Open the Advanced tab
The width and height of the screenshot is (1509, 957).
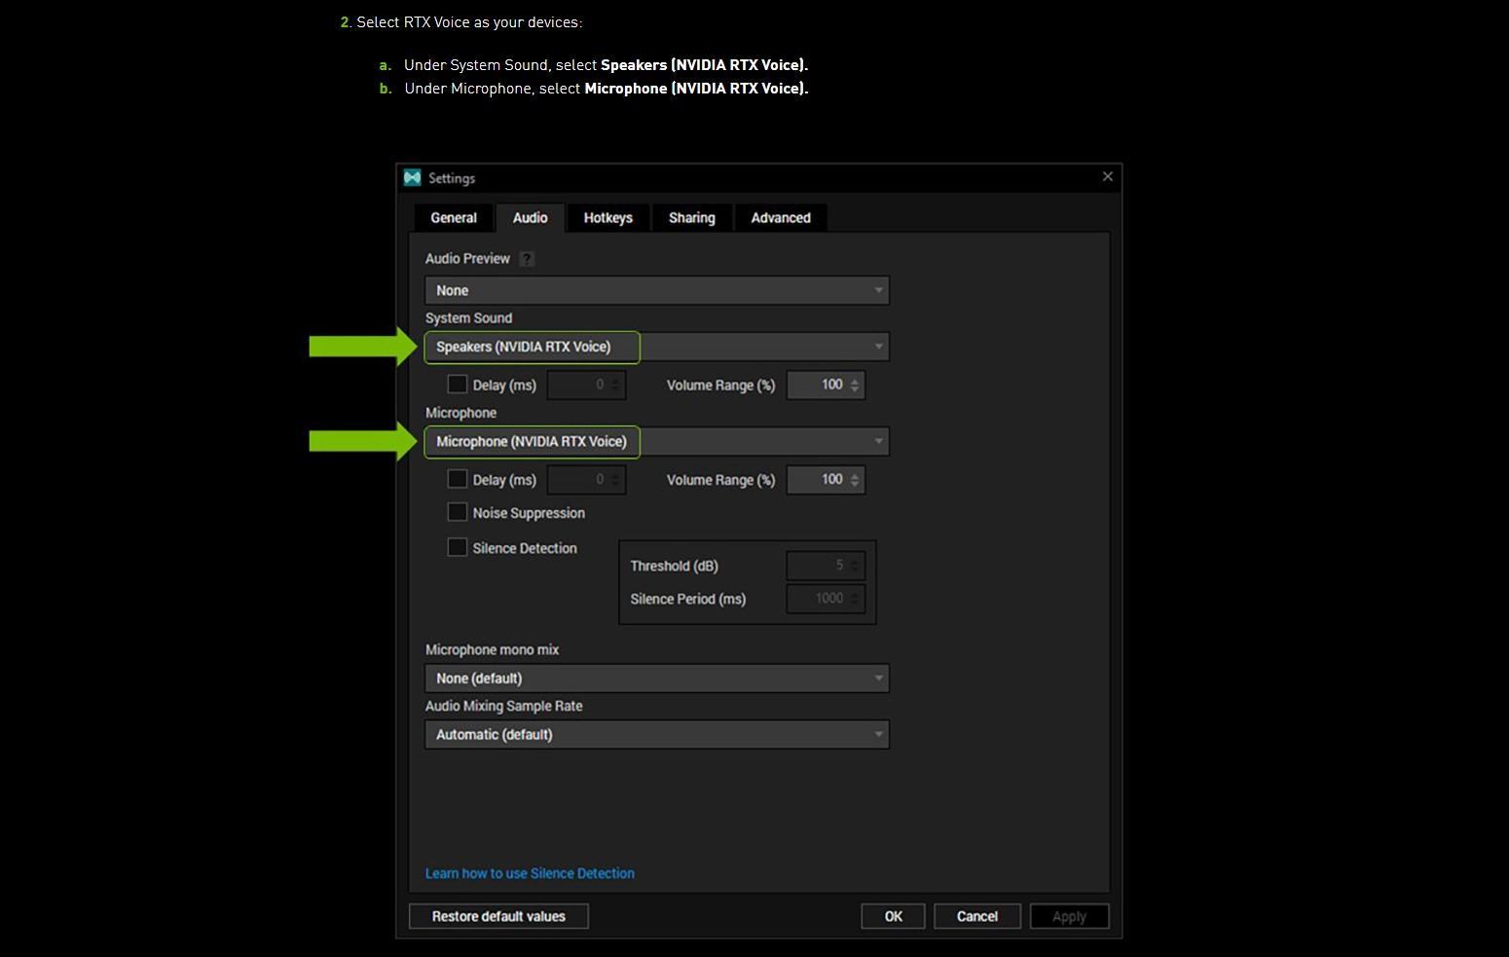(781, 218)
